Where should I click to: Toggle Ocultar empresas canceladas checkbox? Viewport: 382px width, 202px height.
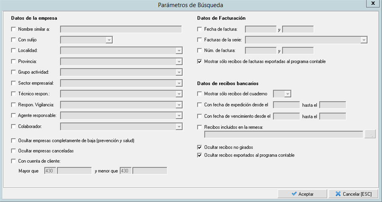(14, 151)
